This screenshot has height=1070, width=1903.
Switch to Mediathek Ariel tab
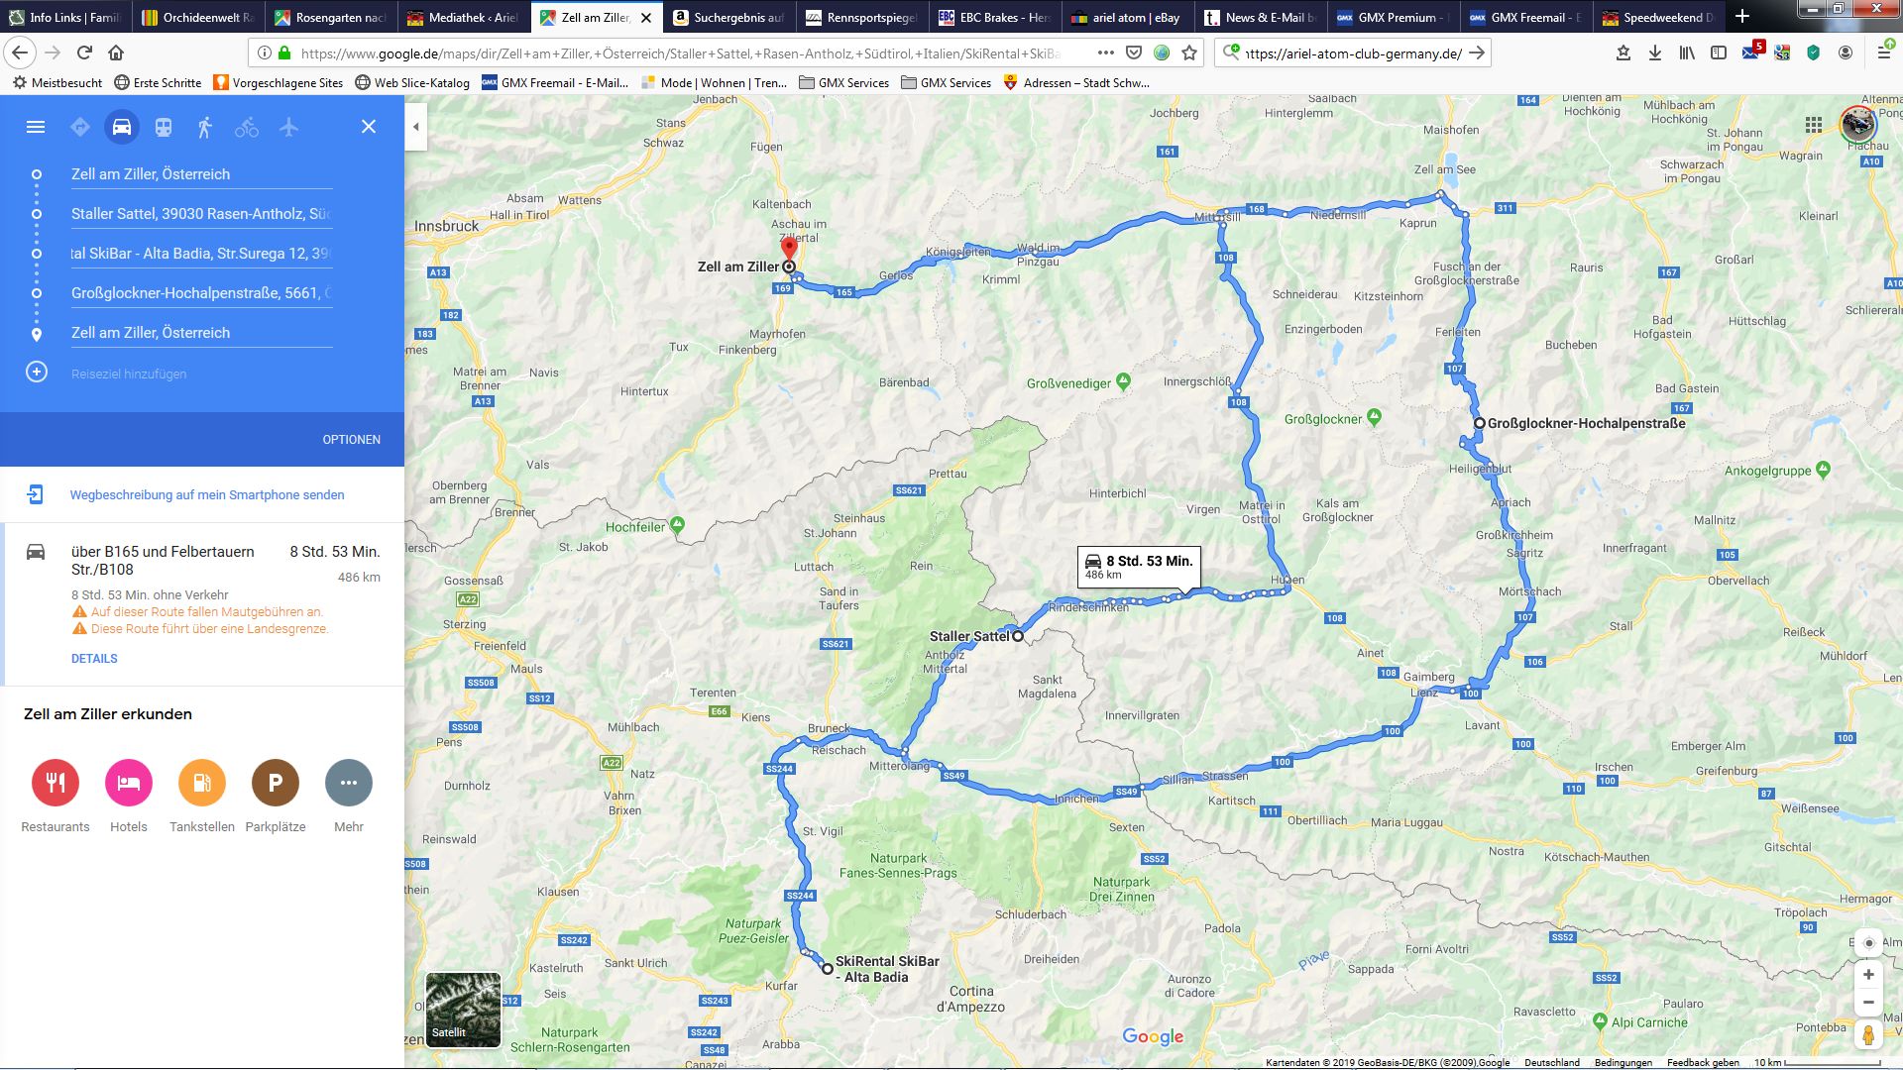[x=463, y=17]
